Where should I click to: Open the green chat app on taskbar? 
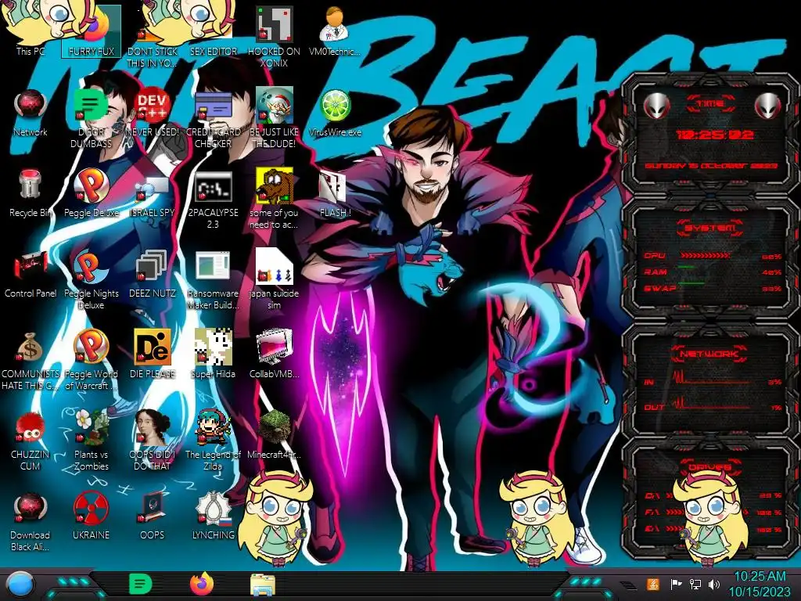click(141, 584)
